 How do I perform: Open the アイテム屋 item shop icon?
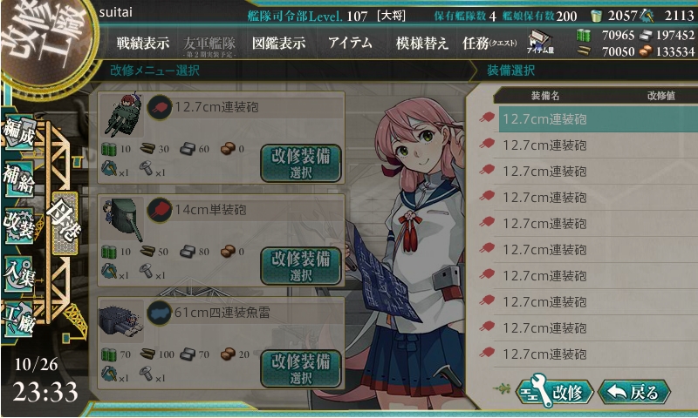(x=540, y=43)
